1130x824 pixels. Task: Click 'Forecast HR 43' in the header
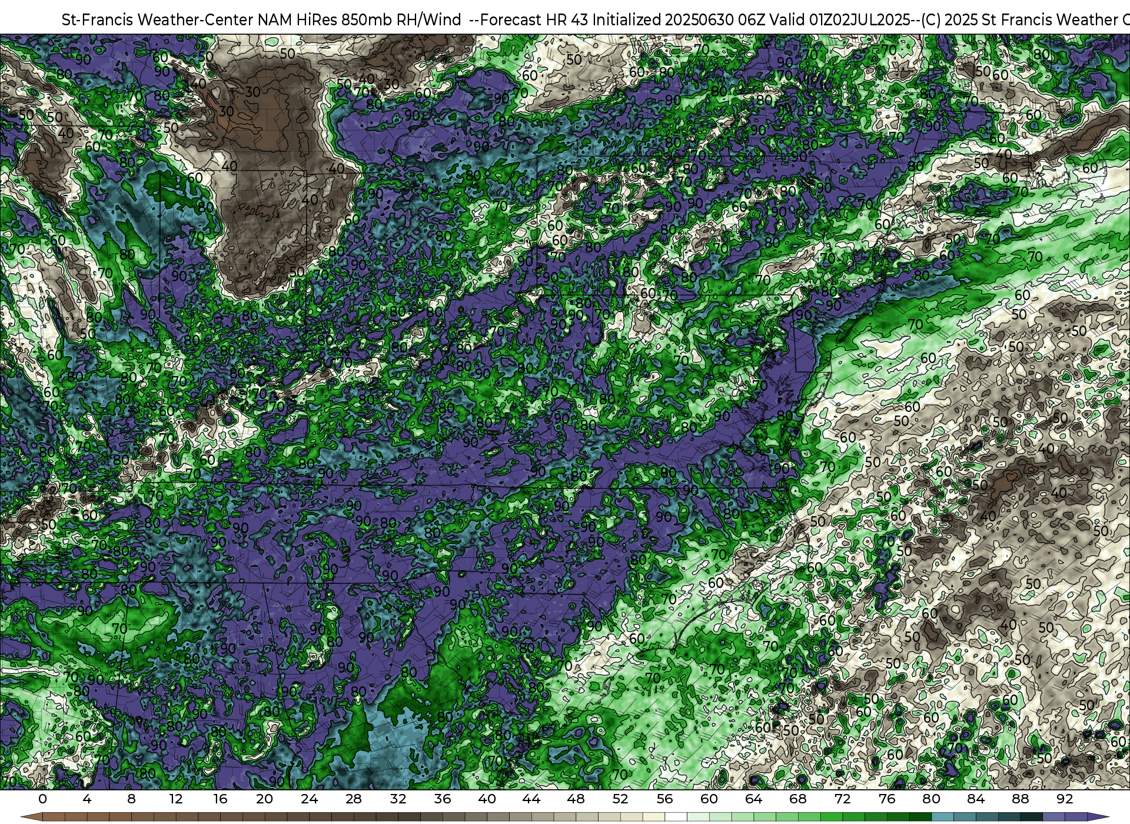click(536, 20)
